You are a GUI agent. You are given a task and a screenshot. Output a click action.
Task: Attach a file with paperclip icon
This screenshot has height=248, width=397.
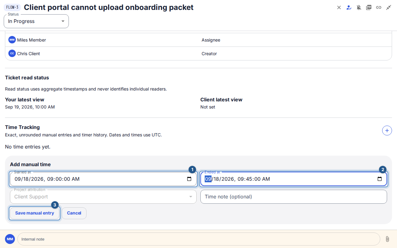tap(387, 239)
